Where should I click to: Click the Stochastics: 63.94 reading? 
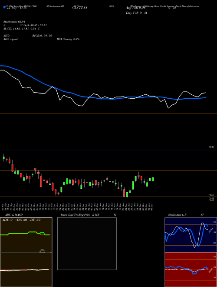14,22
